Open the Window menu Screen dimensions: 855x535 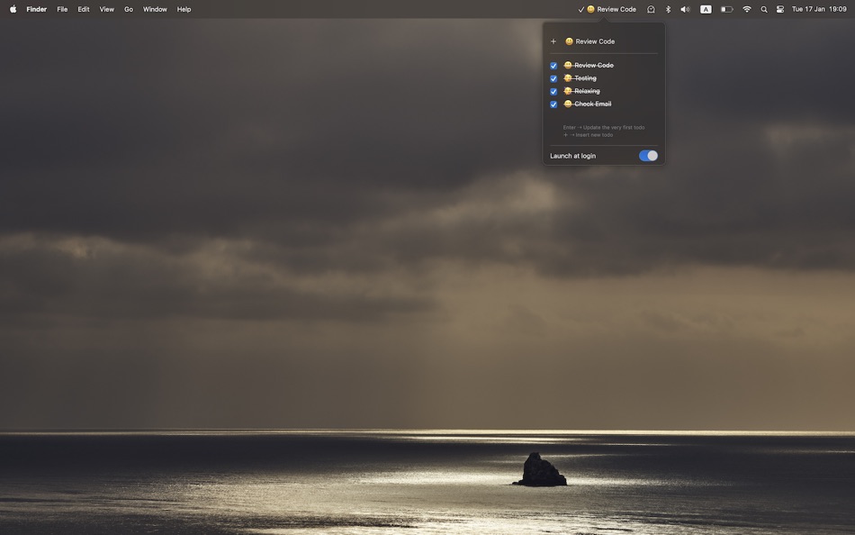coord(155,9)
